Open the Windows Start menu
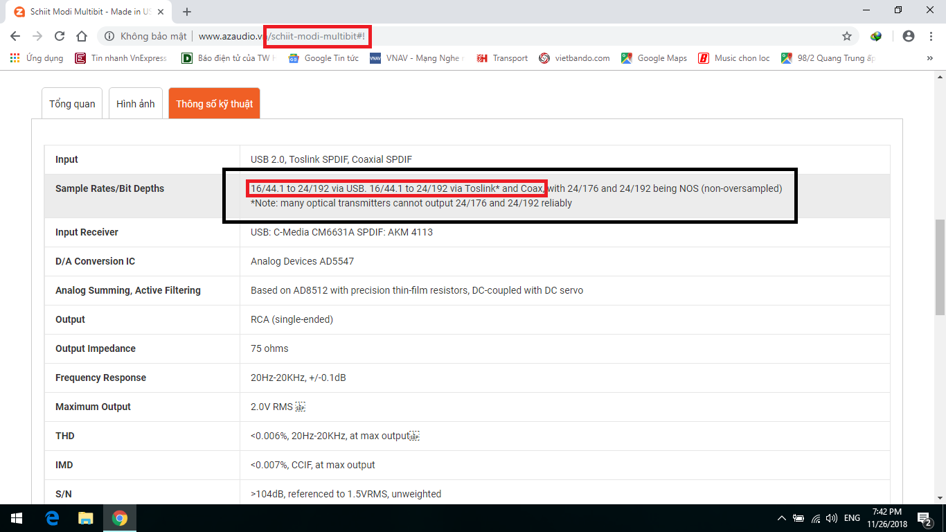This screenshot has height=532, width=946. (17, 518)
